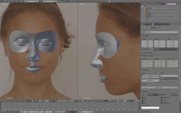Open the Help menu
The width and height of the screenshot is (181, 113).
18,2
